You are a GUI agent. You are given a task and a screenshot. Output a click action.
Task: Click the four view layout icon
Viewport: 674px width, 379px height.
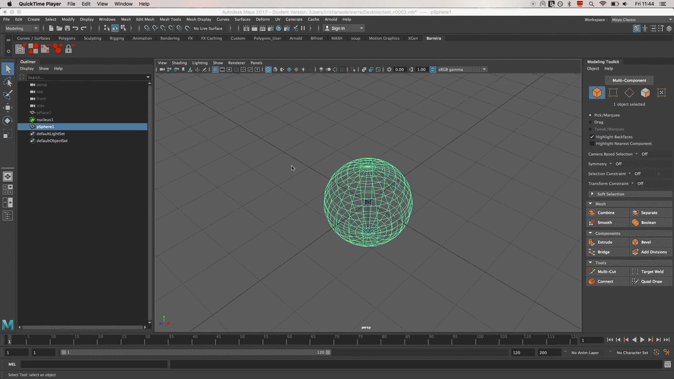pos(8,189)
